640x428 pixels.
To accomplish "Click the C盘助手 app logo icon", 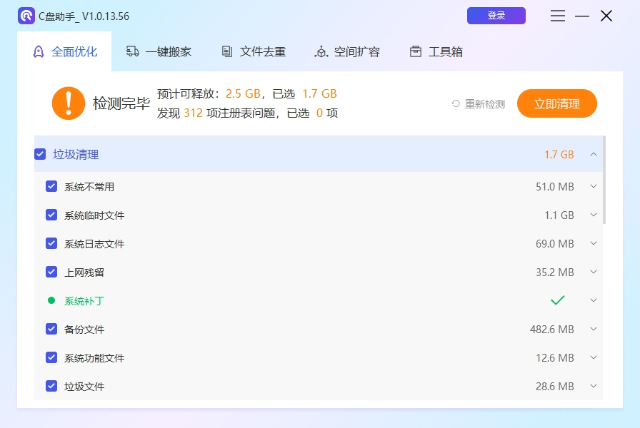I will (x=26, y=16).
